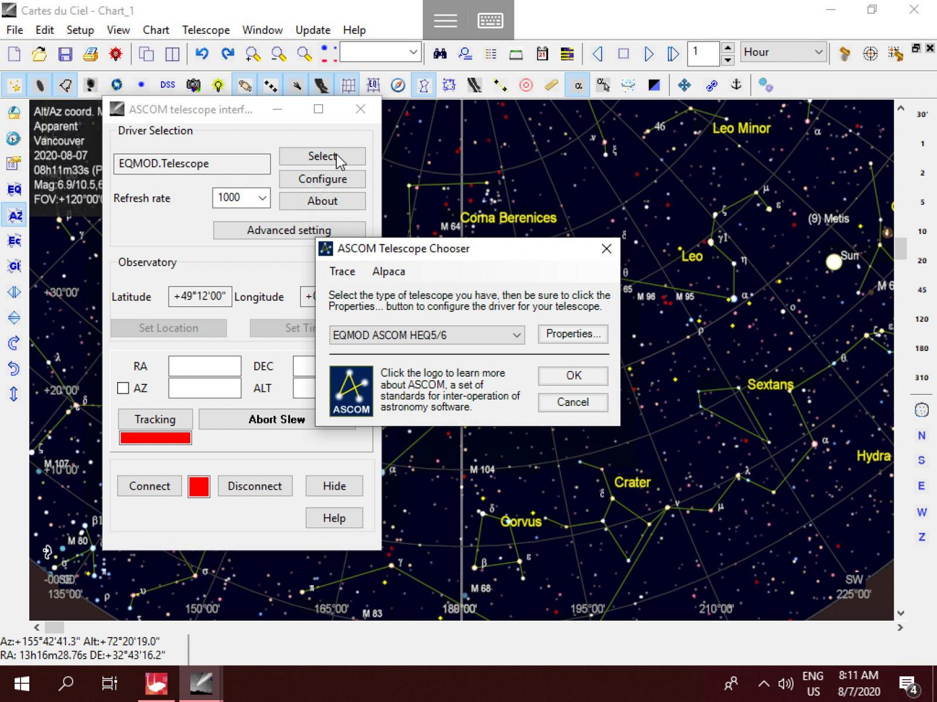Open the calendar icon in the toolbar
937x702 pixels.
[x=542, y=54]
